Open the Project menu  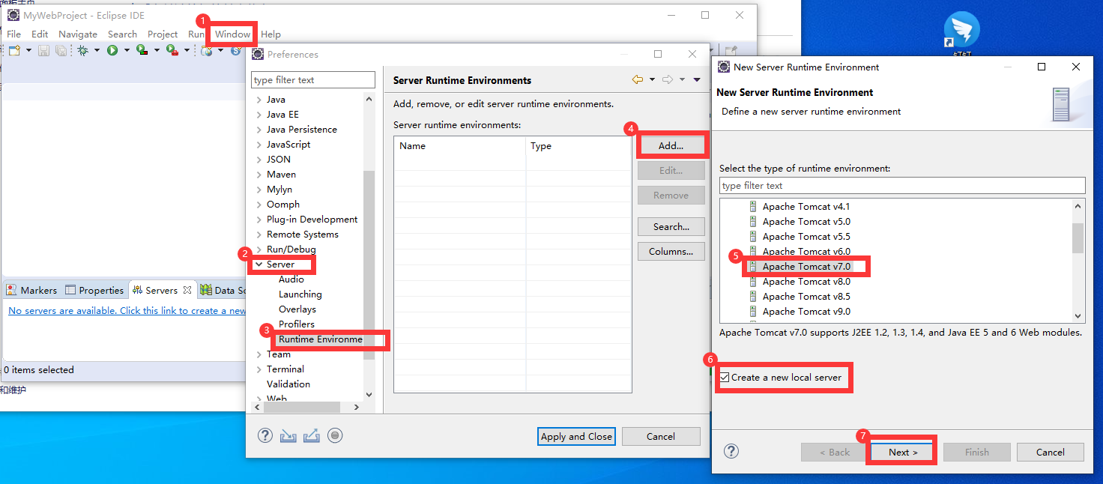point(163,34)
